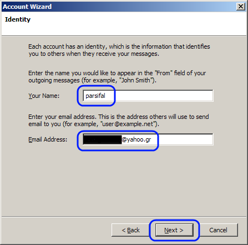Click the "Each account has an identity" paragraph
This screenshot has height=245, width=248.
119,50
